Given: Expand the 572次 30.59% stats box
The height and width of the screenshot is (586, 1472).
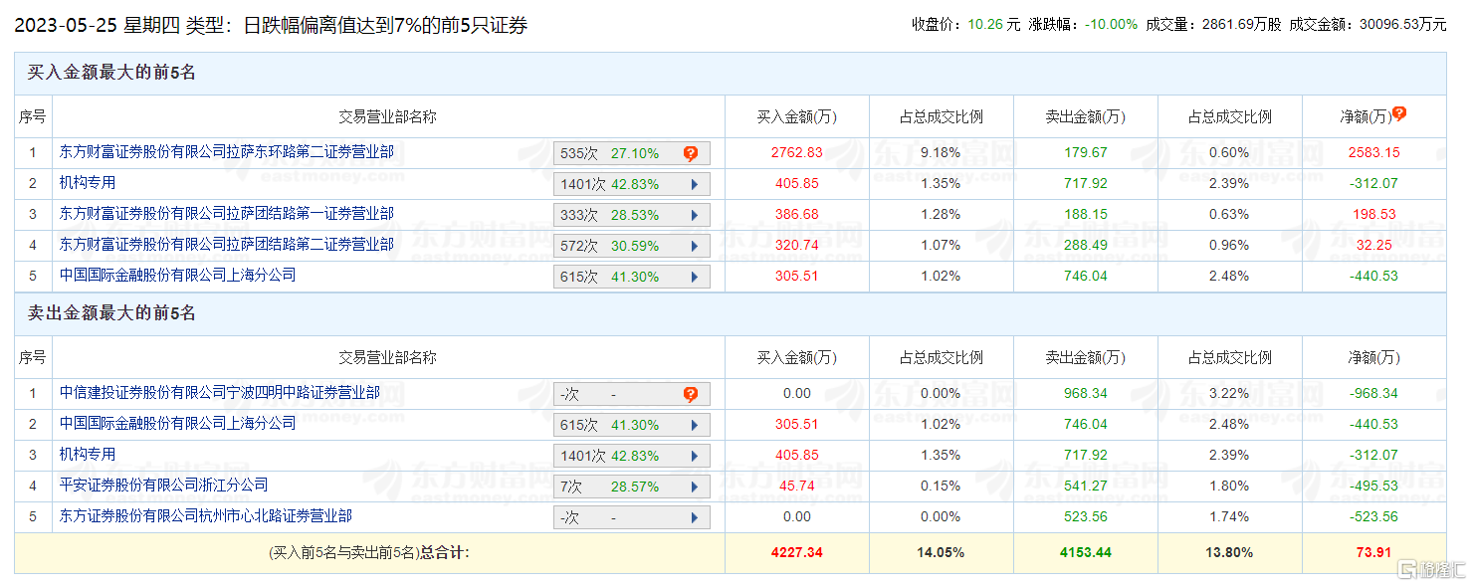Looking at the screenshot, I should (x=694, y=246).
